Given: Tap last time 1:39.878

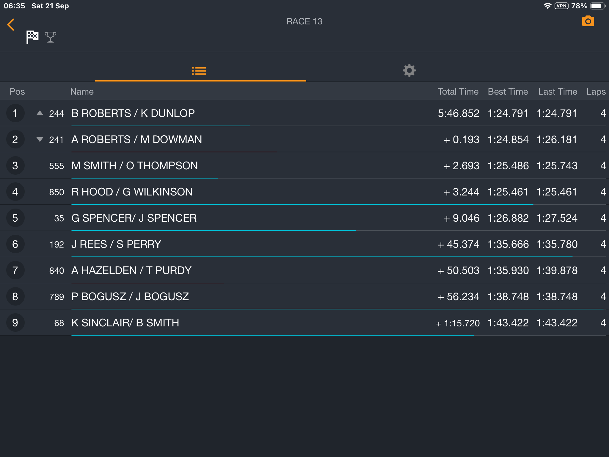Looking at the screenshot, I should (x=557, y=270).
